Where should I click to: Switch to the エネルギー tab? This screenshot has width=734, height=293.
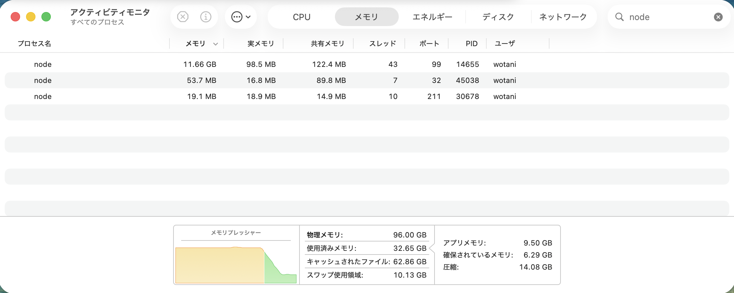(x=432, y=17)
